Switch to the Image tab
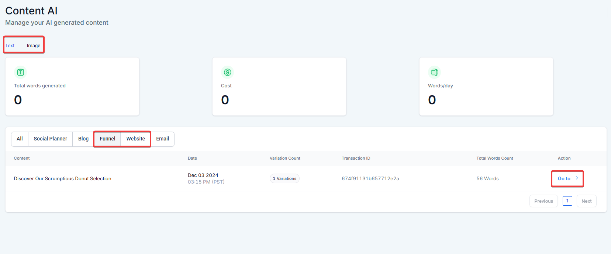 click(34, 46)
